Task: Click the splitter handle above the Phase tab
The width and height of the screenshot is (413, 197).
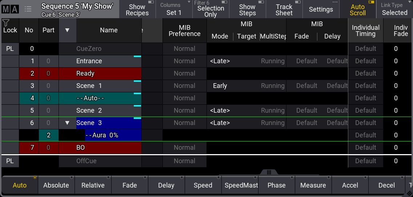Action: click(x=269, y=172)
